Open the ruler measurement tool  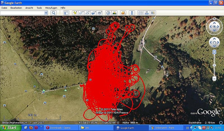click(x=132, y=13)
